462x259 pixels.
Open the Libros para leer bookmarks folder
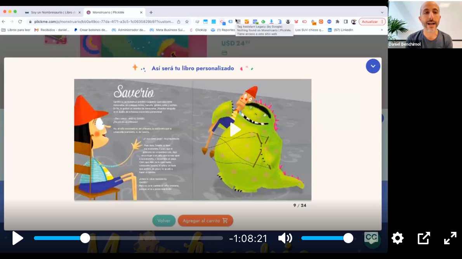16,30
